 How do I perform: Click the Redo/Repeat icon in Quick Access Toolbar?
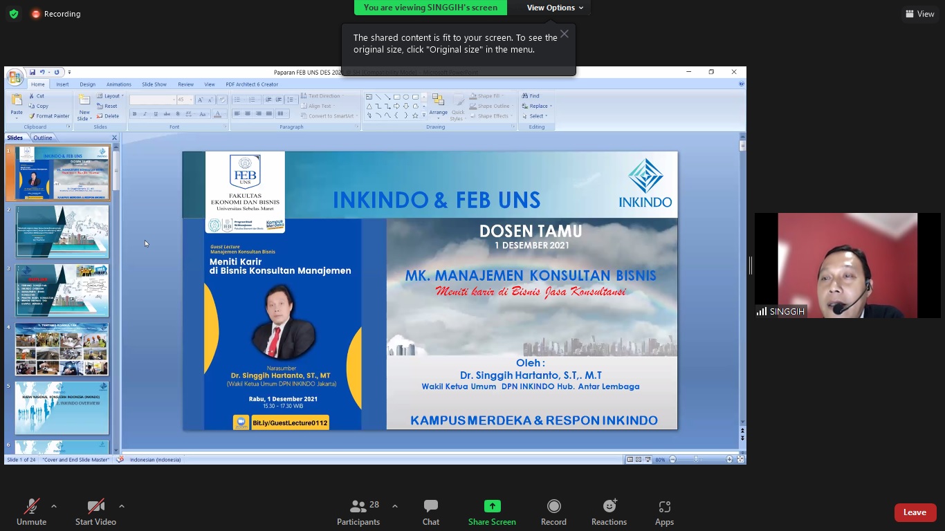click(57, 72)
